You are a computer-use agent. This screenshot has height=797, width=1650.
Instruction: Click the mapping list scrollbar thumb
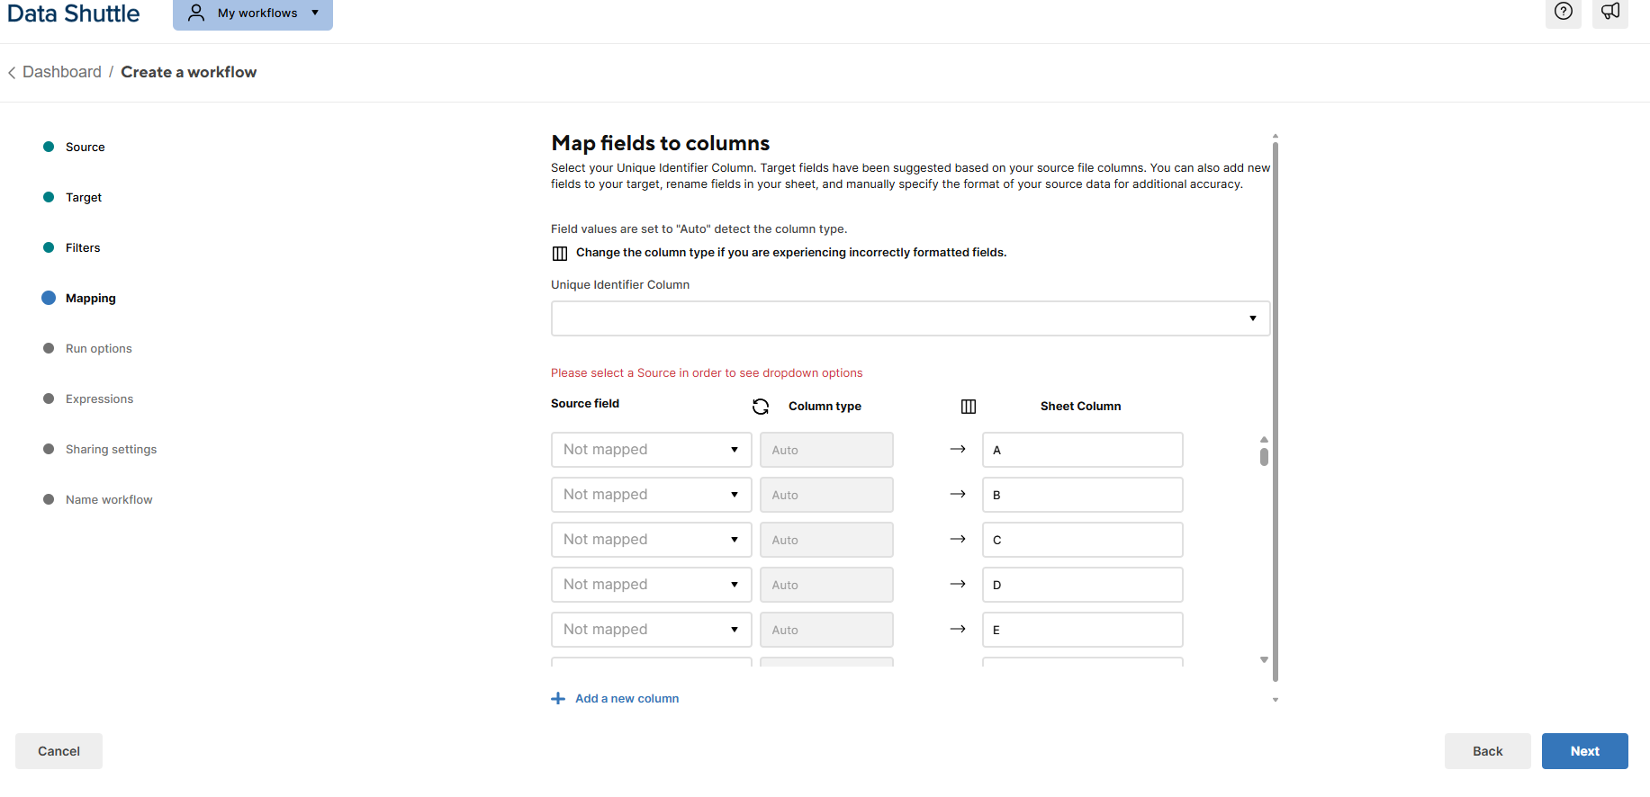[1264, 456]
